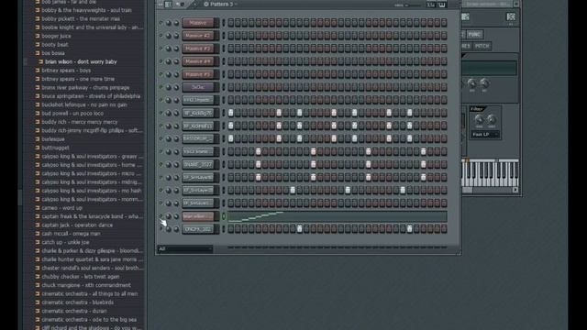Click pan knob of CRCFX_202 channel

click(169, 229)
